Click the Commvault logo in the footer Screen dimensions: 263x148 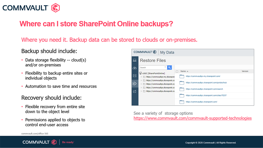coord(40,142)
